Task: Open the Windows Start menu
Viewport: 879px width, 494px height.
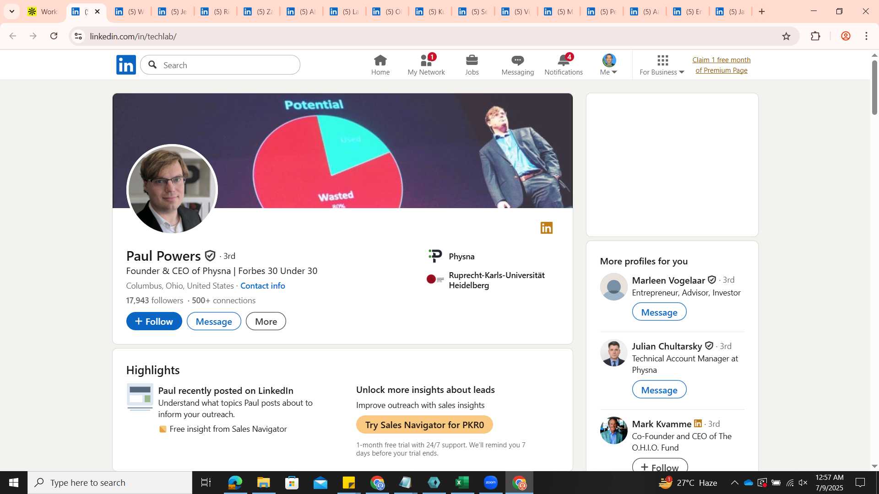Action: tap(14, 483)
